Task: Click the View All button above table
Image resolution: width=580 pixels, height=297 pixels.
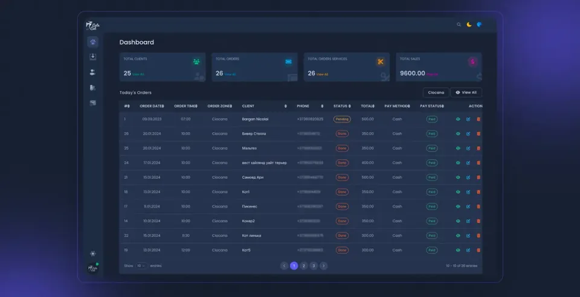Action: [466, 92]
